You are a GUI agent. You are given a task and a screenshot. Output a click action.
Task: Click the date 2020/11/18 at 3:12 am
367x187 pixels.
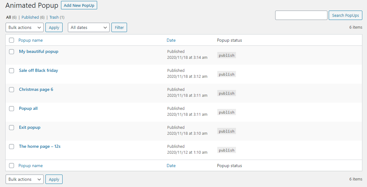(187, 76)
